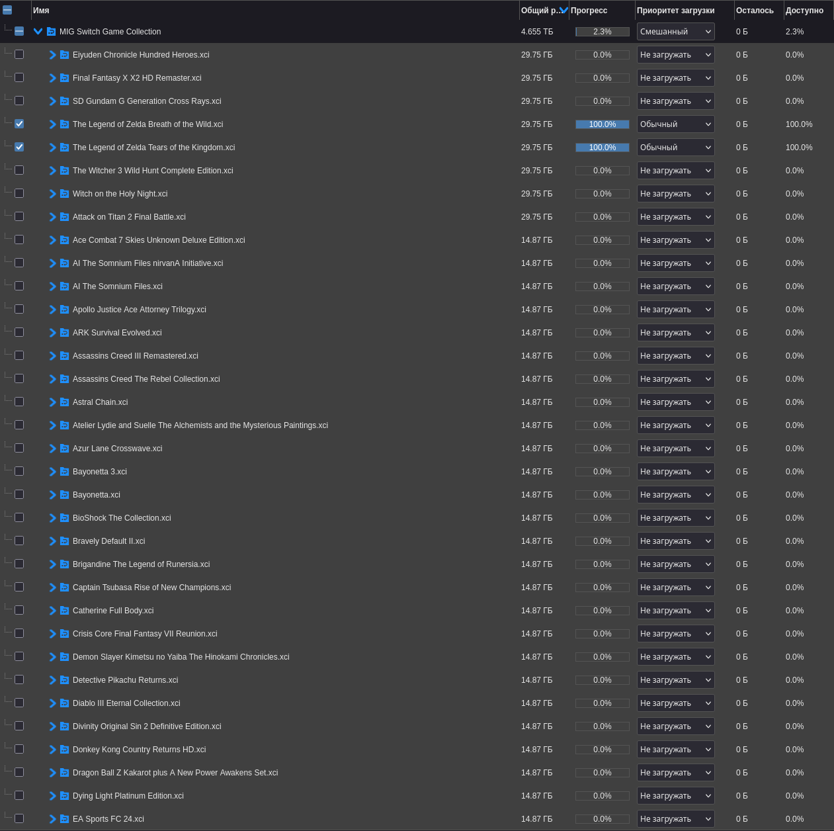Image resolution: width=834 pixels, height=831 pixels.
Task: Expand the Demon Slayer Hinokami Chronicles.xci folder
Action: pos(52,657)
